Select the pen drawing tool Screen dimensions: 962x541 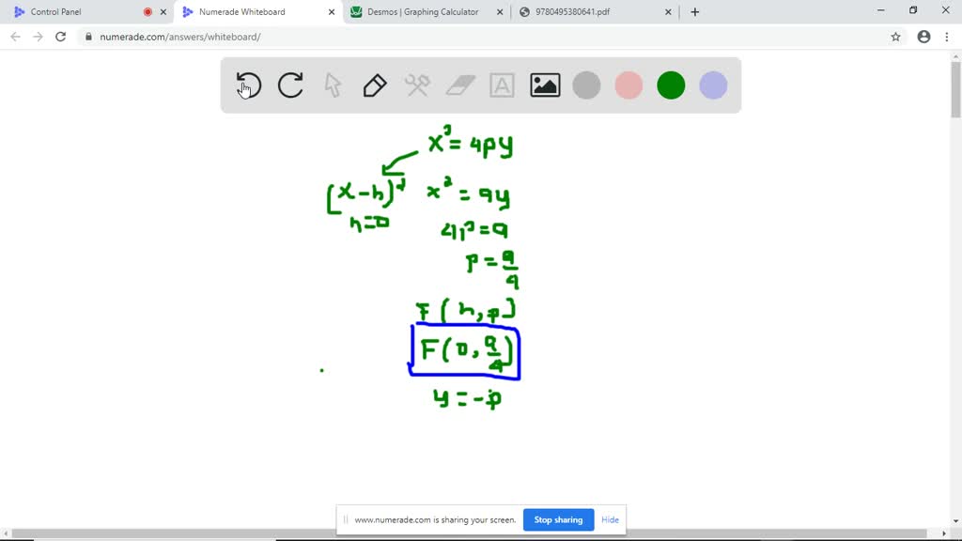[x=374, y=85]
